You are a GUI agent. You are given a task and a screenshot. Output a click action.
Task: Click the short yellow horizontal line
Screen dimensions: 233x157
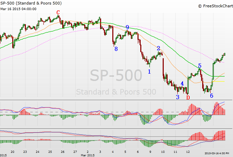[218, 81]
